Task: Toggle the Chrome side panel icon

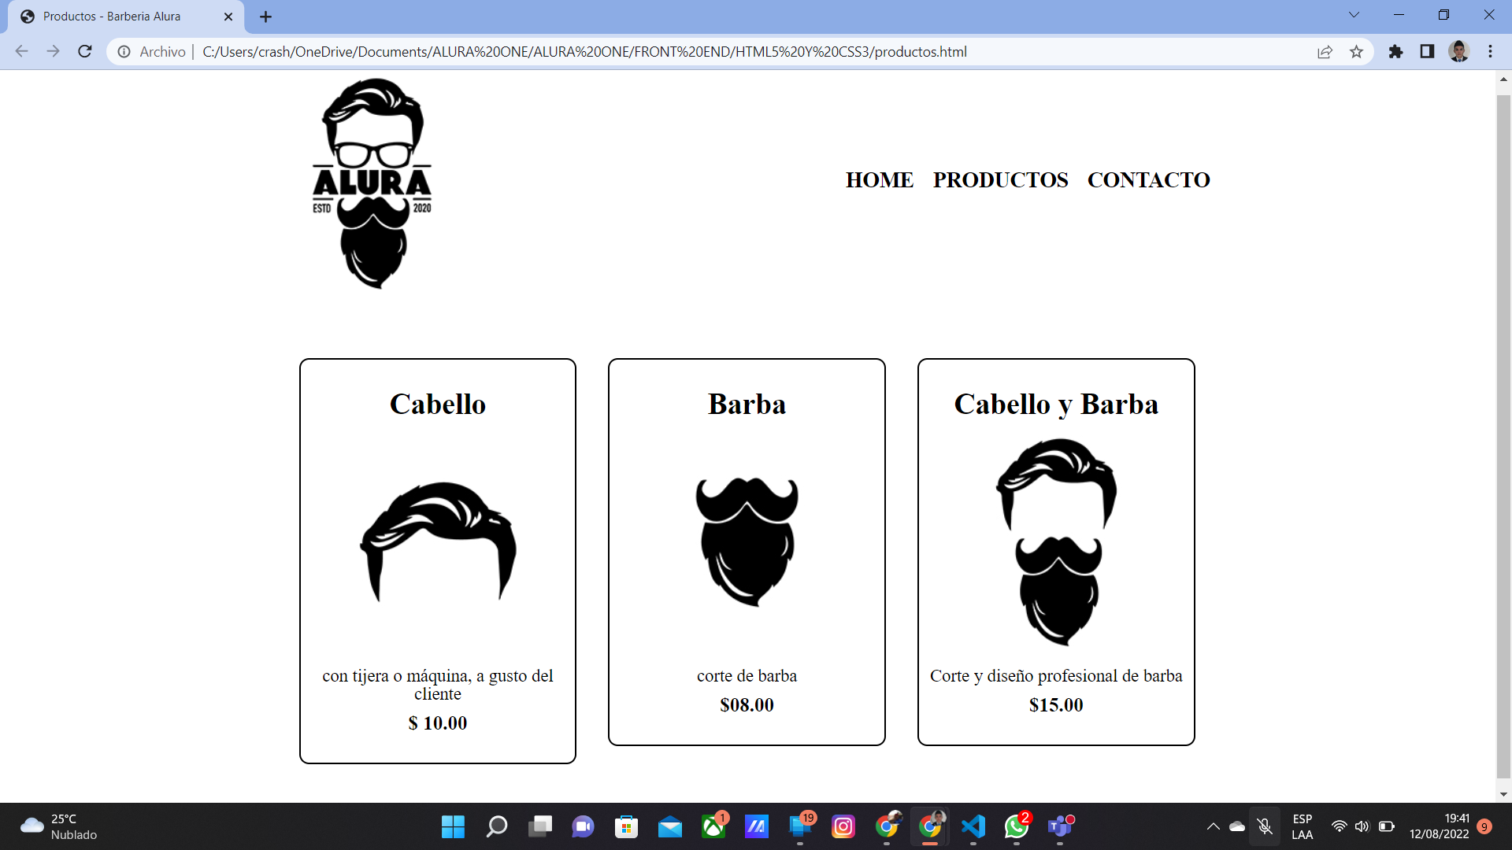Action: pos(1427,51)
